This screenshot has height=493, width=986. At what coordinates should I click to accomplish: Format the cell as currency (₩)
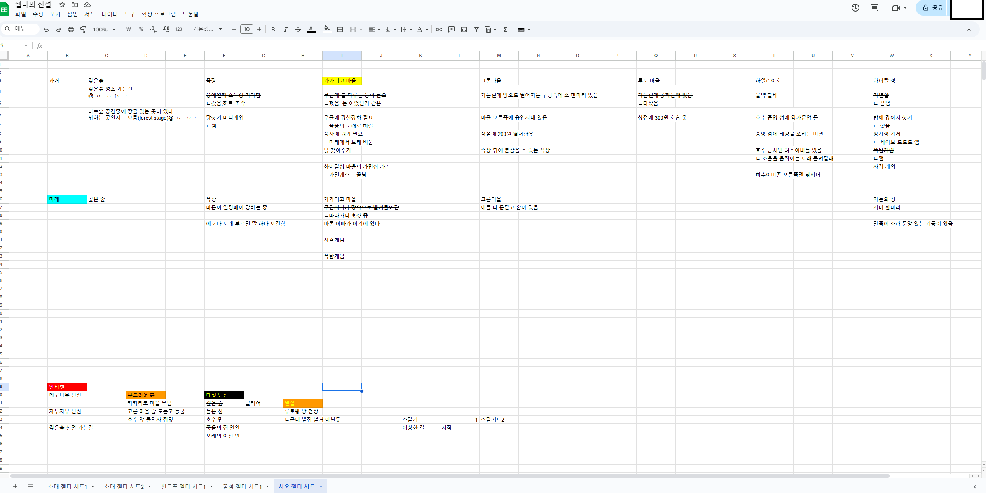[129, 30]
